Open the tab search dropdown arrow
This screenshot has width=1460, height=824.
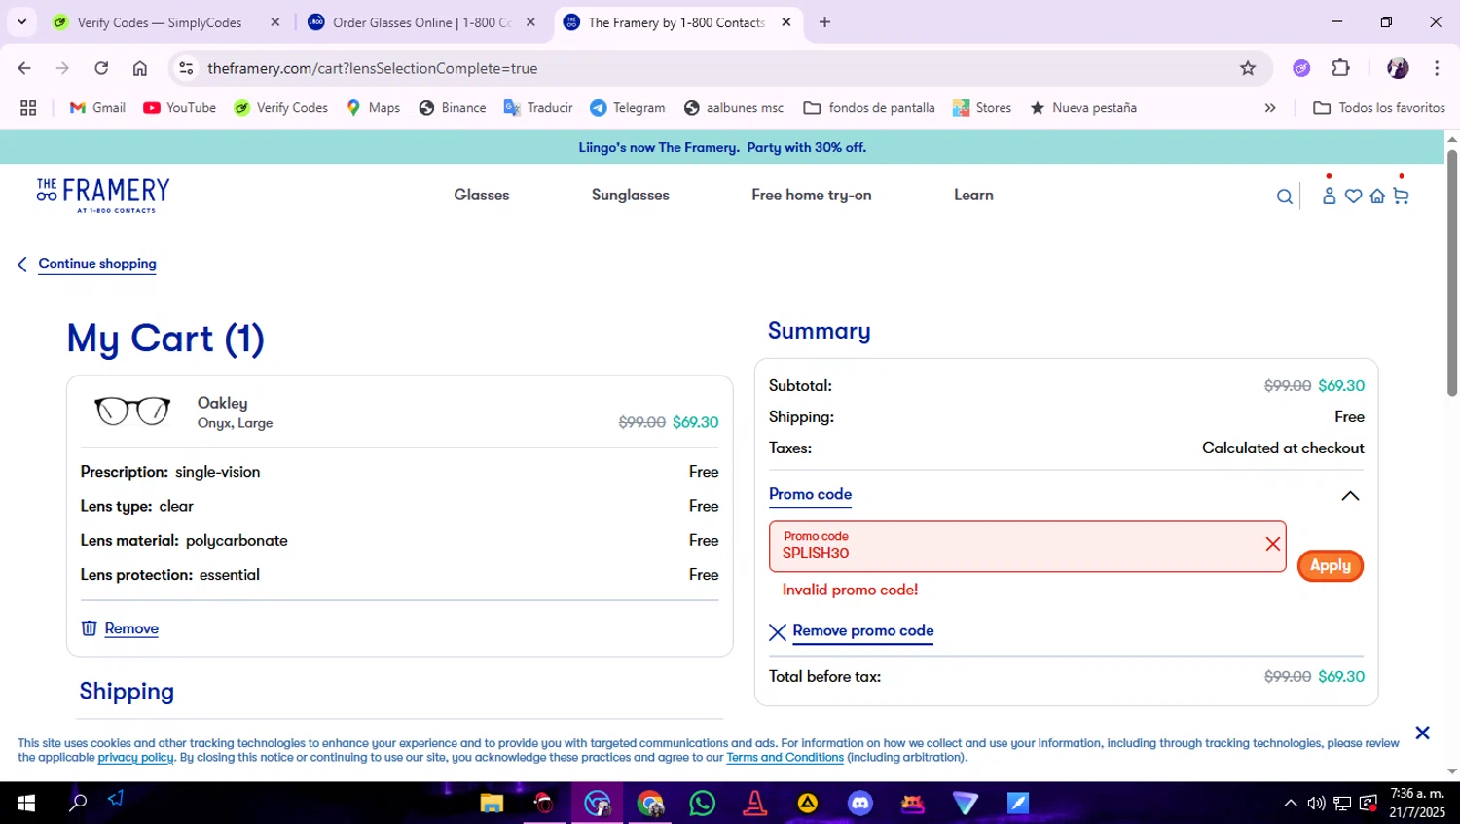(x=21, y=21)
